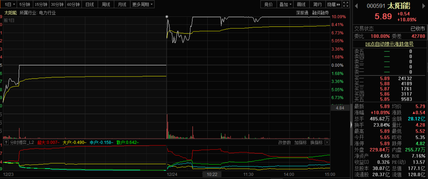Click the 内盘 value 255.77万

pos(415,150)
